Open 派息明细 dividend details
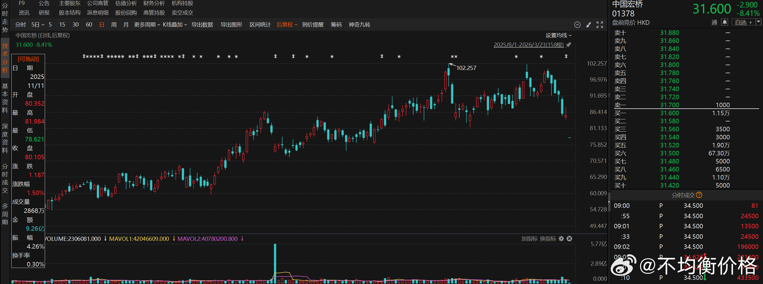 pyautogui.click(x=98, y=13)
